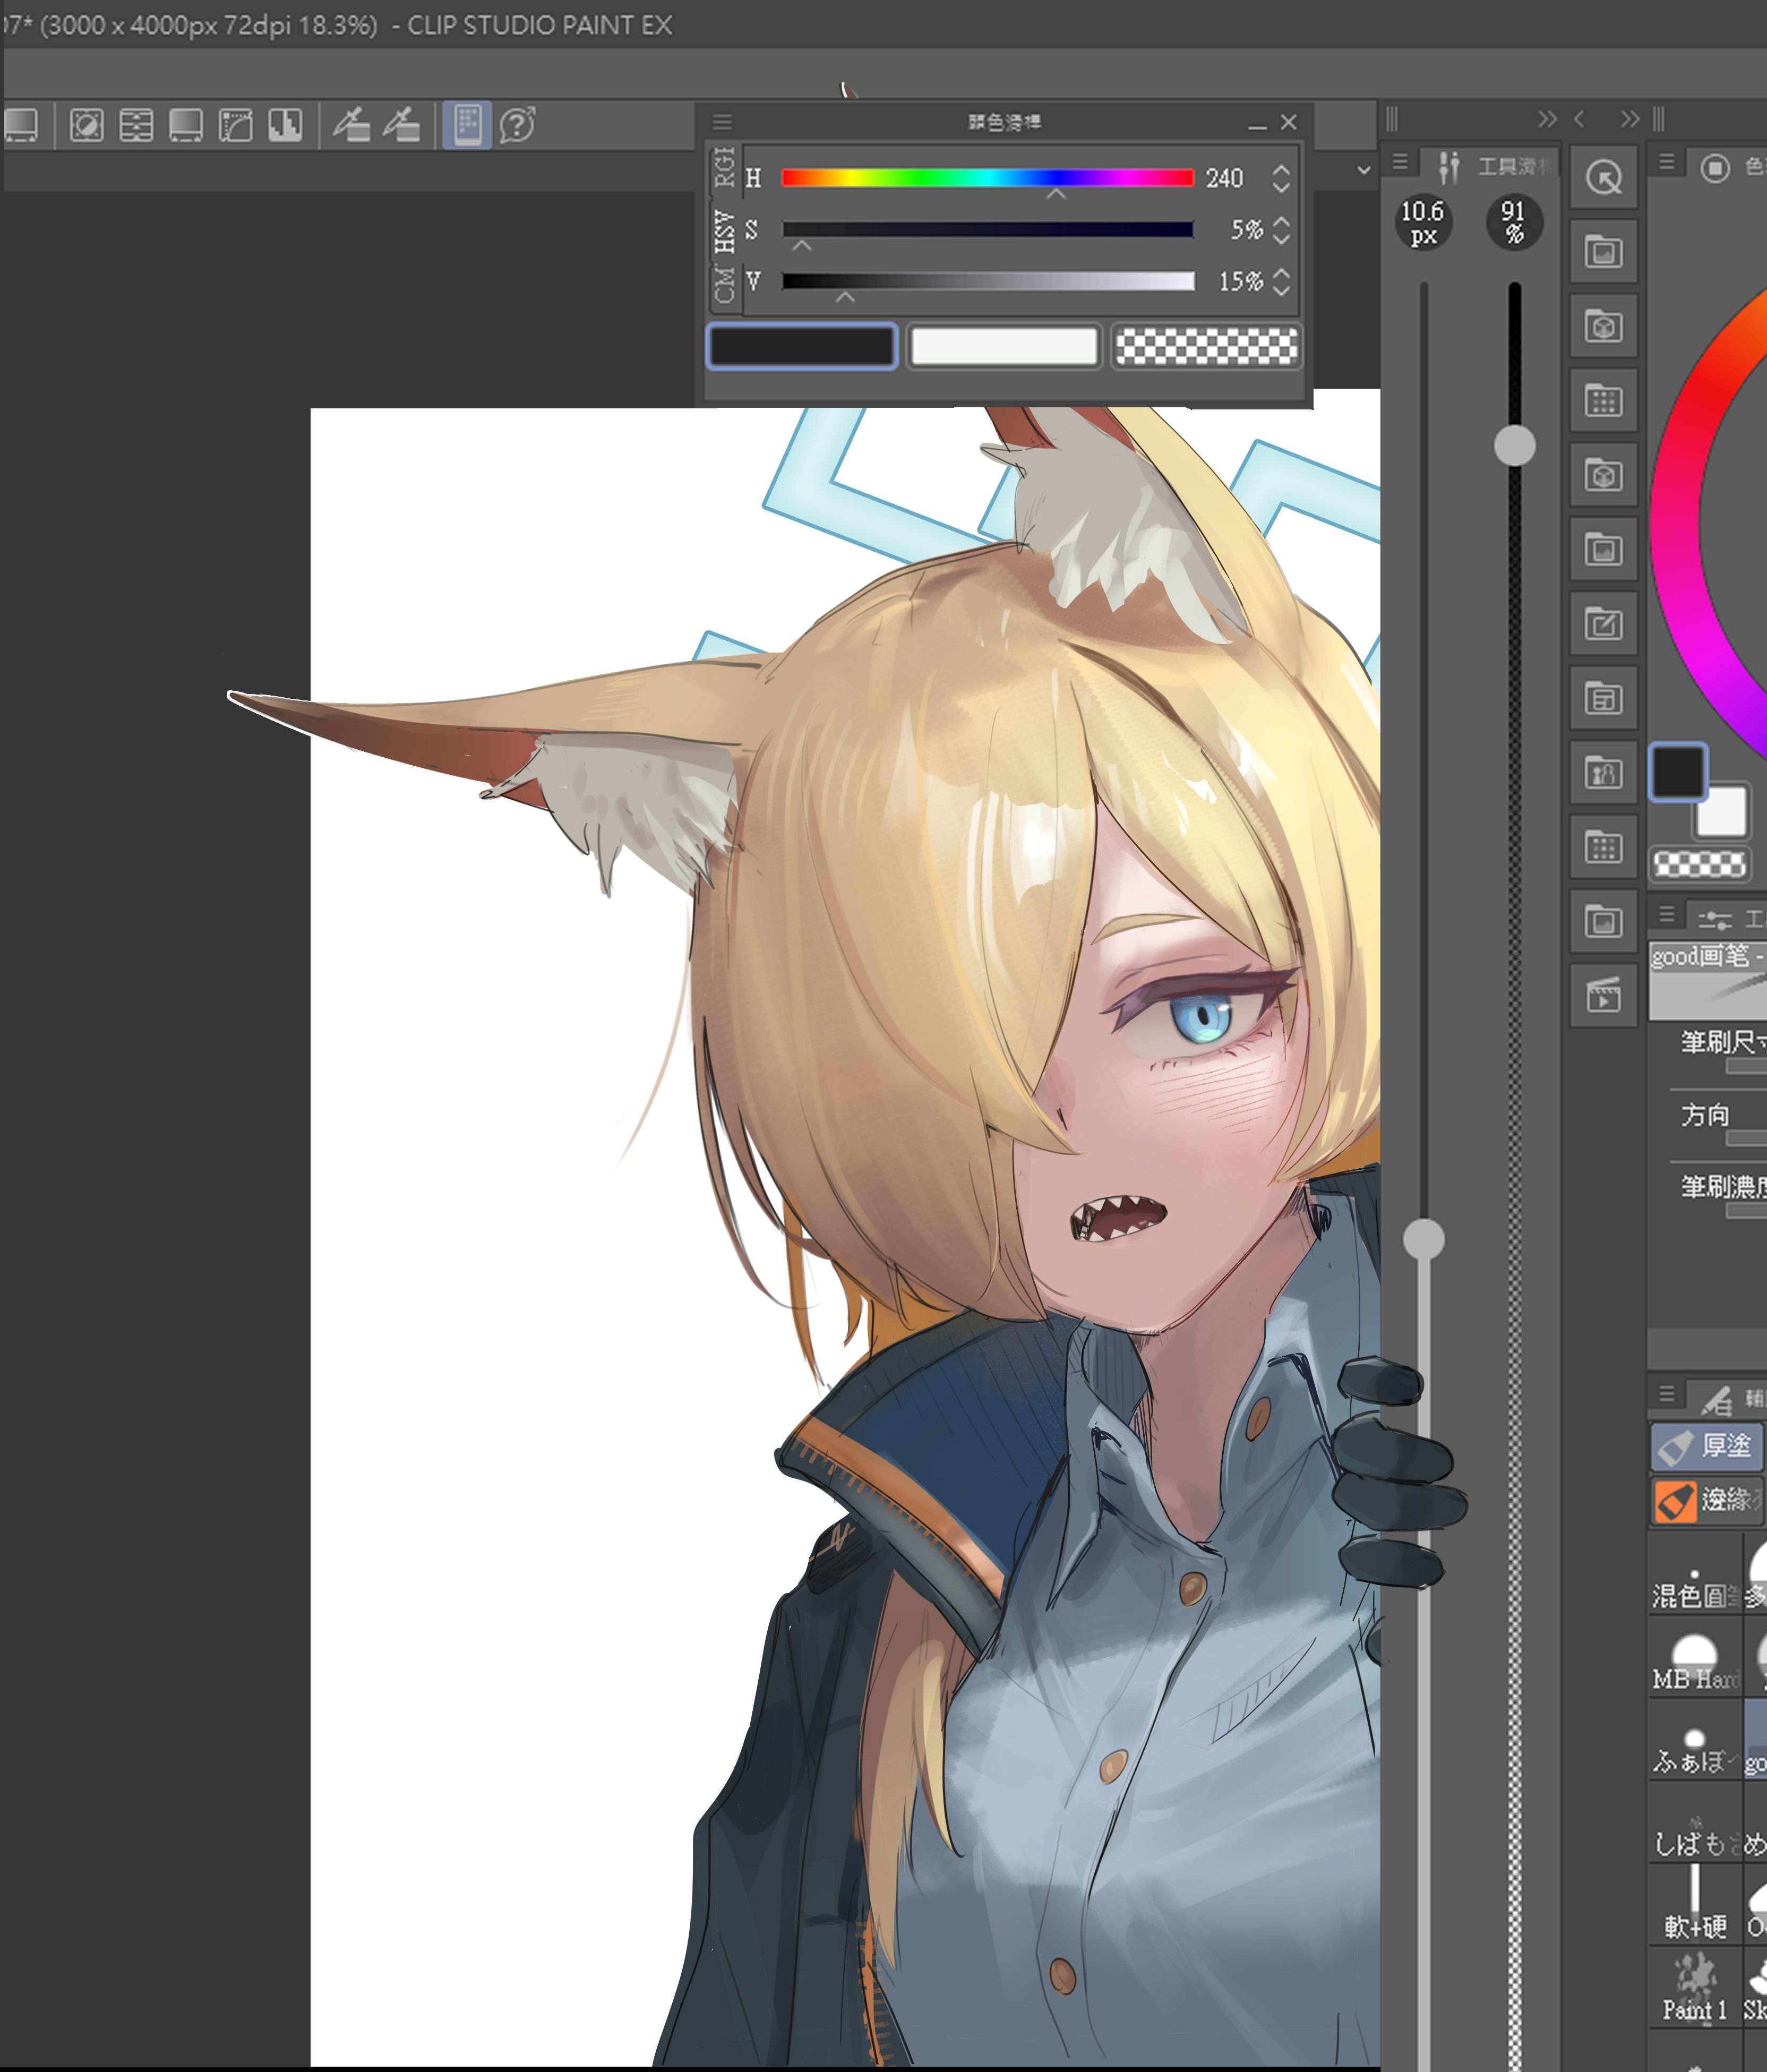
Task: Open the tool slider panel menu icon
Action: click(1400, 161)
